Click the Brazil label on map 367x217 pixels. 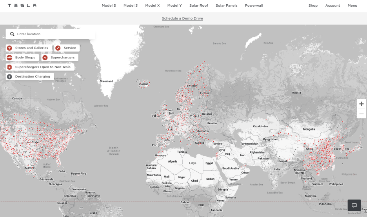point(93,213)
